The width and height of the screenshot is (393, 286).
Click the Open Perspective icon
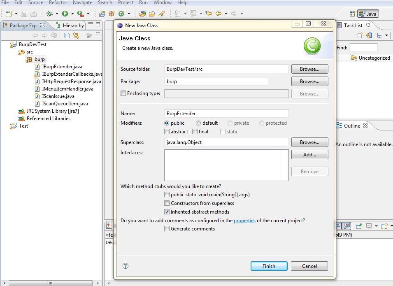(352, 14)
